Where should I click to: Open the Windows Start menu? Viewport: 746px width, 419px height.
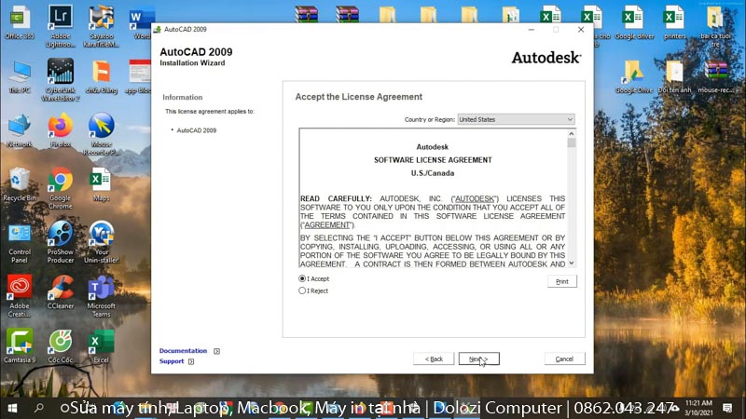[x=12, y=408]
